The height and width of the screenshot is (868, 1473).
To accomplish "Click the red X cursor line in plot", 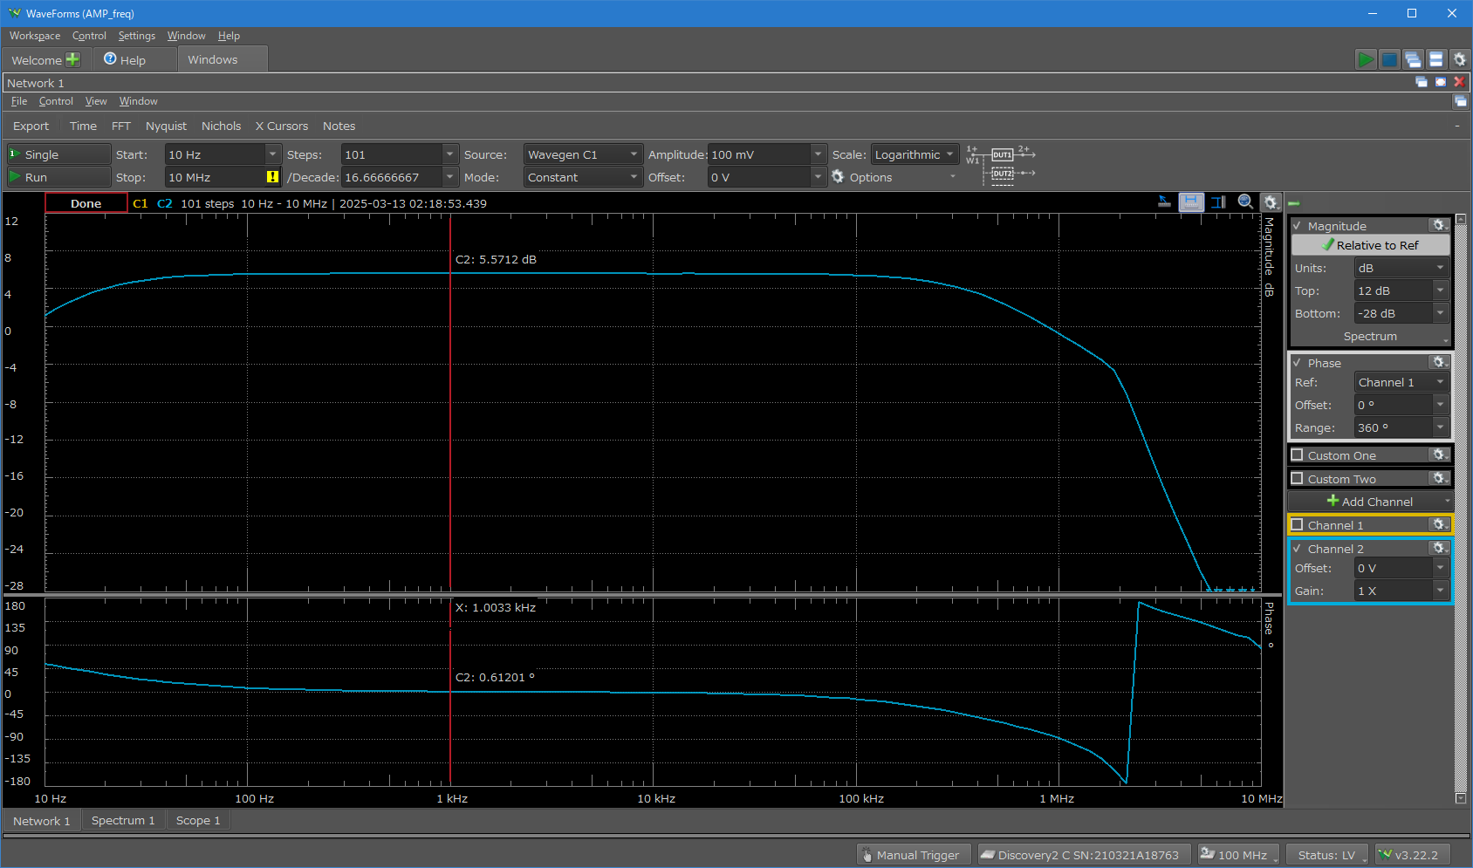I will point(450,401).
